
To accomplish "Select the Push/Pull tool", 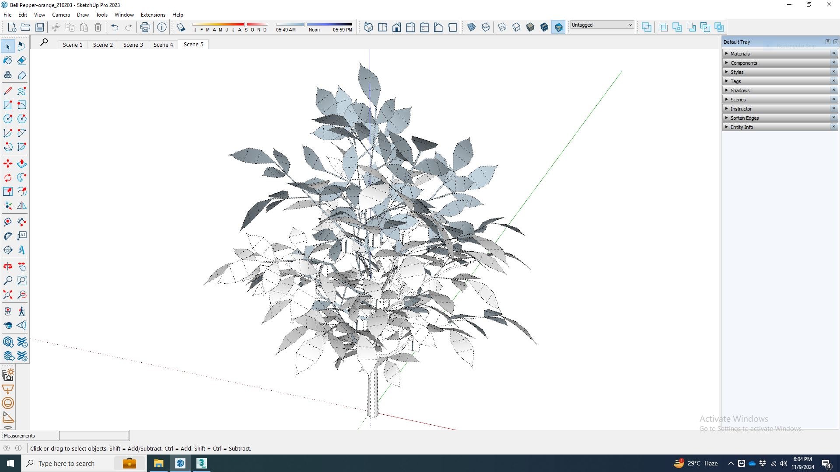I will pos(22,163).
